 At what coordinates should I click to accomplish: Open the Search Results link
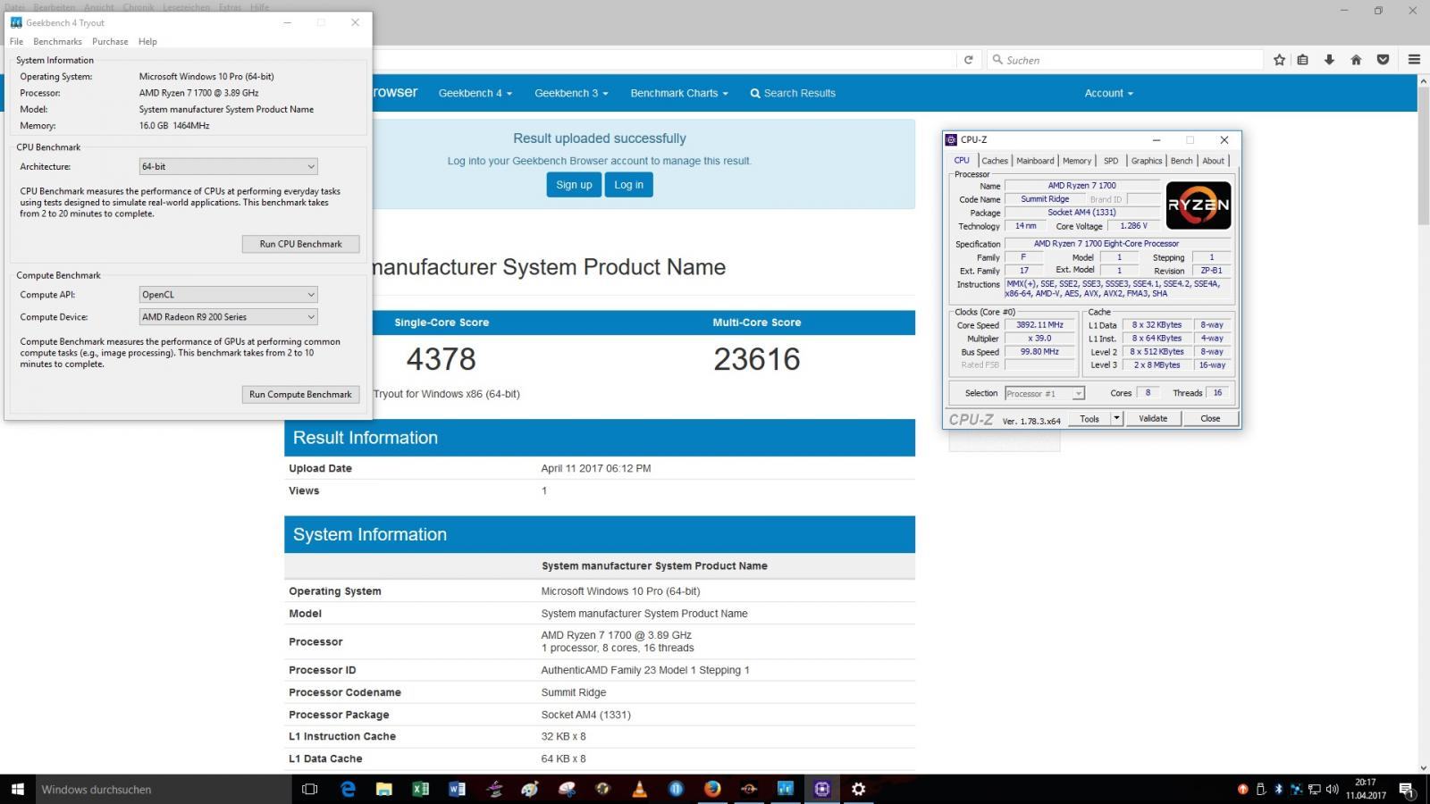point(793,93)
